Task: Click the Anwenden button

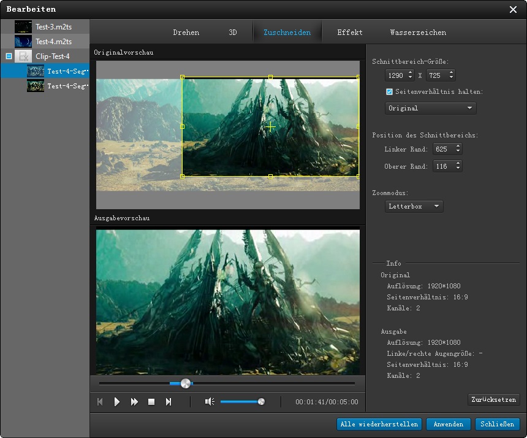Action: click(x=449, y=425)
